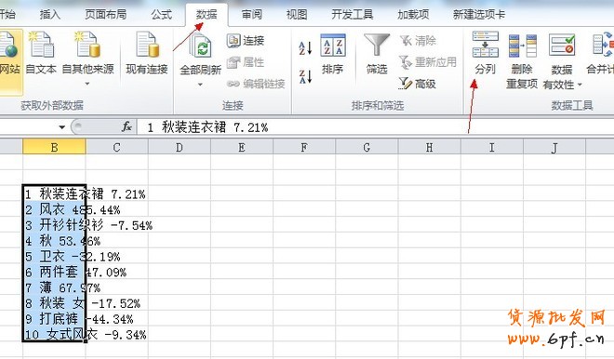Click the 筛选 funnel filter icon
Viewport: 614px width, 359px height.
coord(377,45)
